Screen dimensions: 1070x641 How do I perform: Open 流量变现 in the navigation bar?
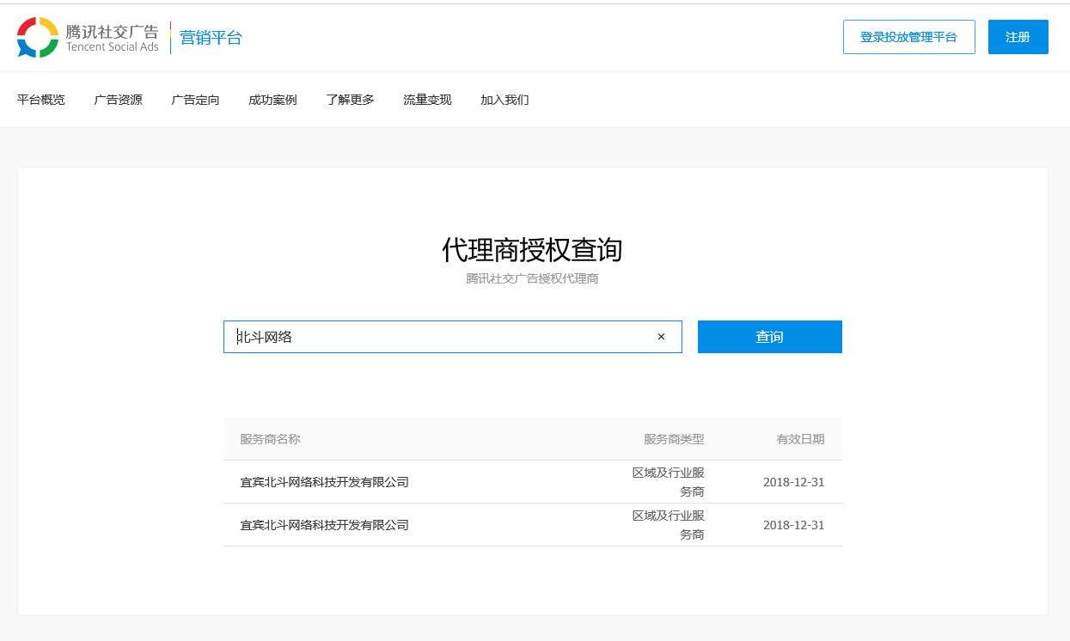click(427, 100)
